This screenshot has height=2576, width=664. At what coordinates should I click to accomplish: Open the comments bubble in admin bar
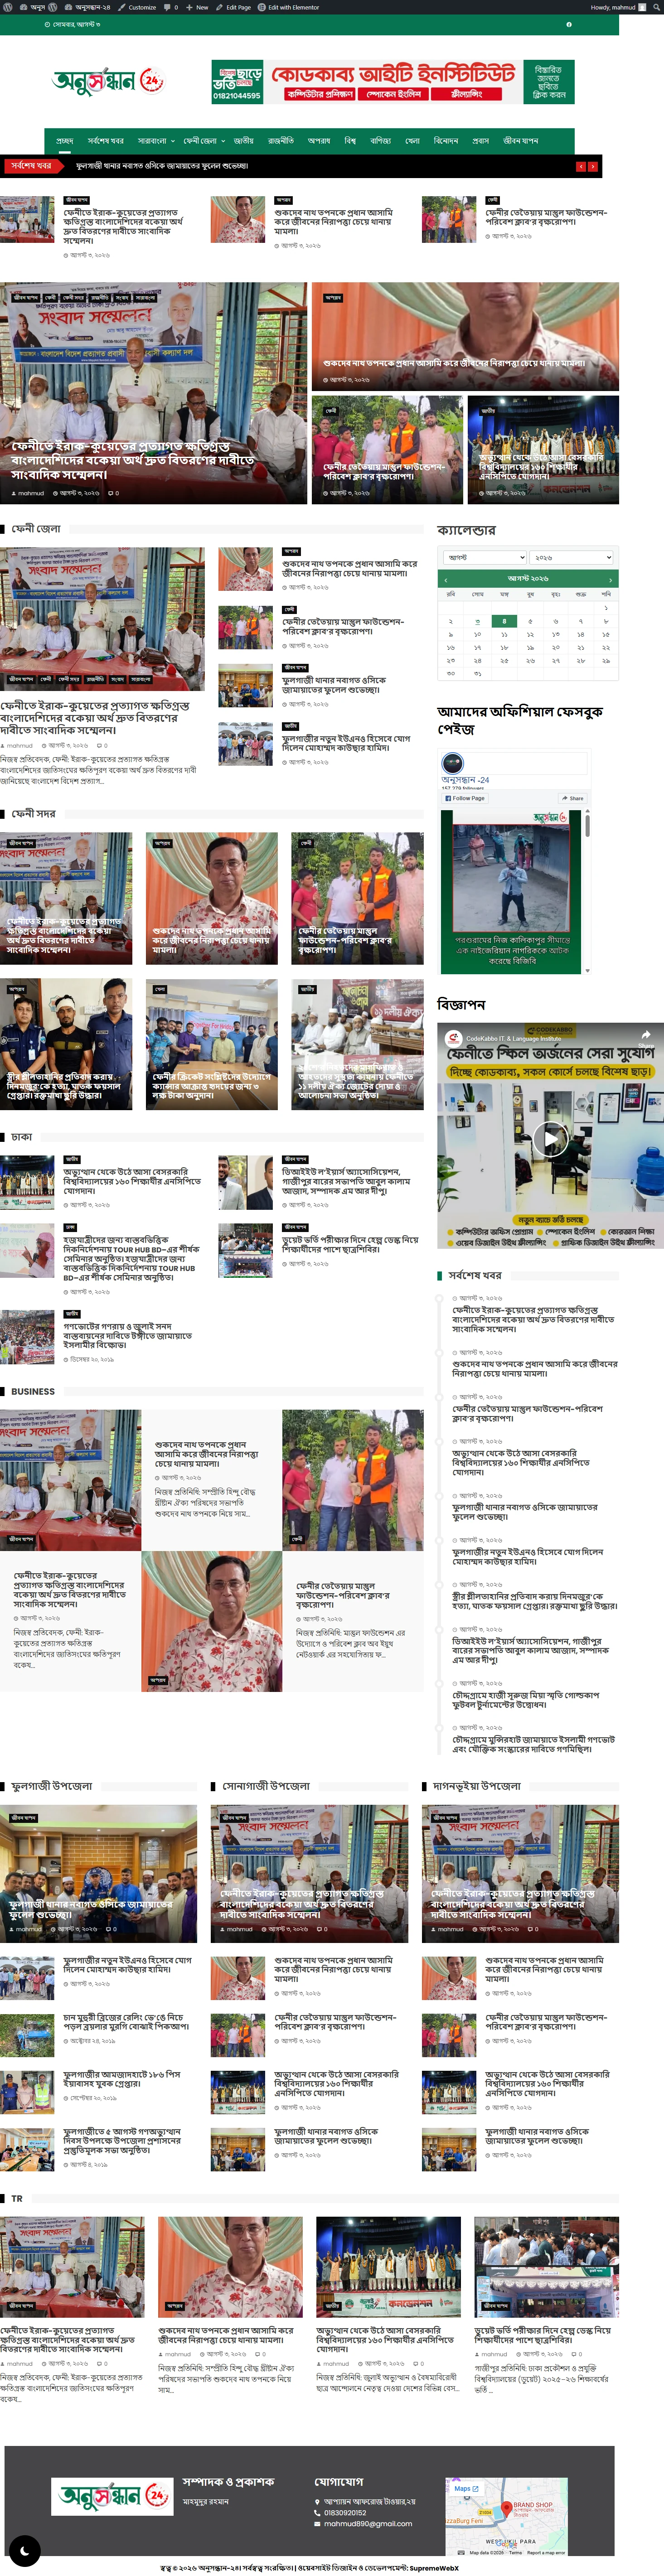(x=170, y=7)
